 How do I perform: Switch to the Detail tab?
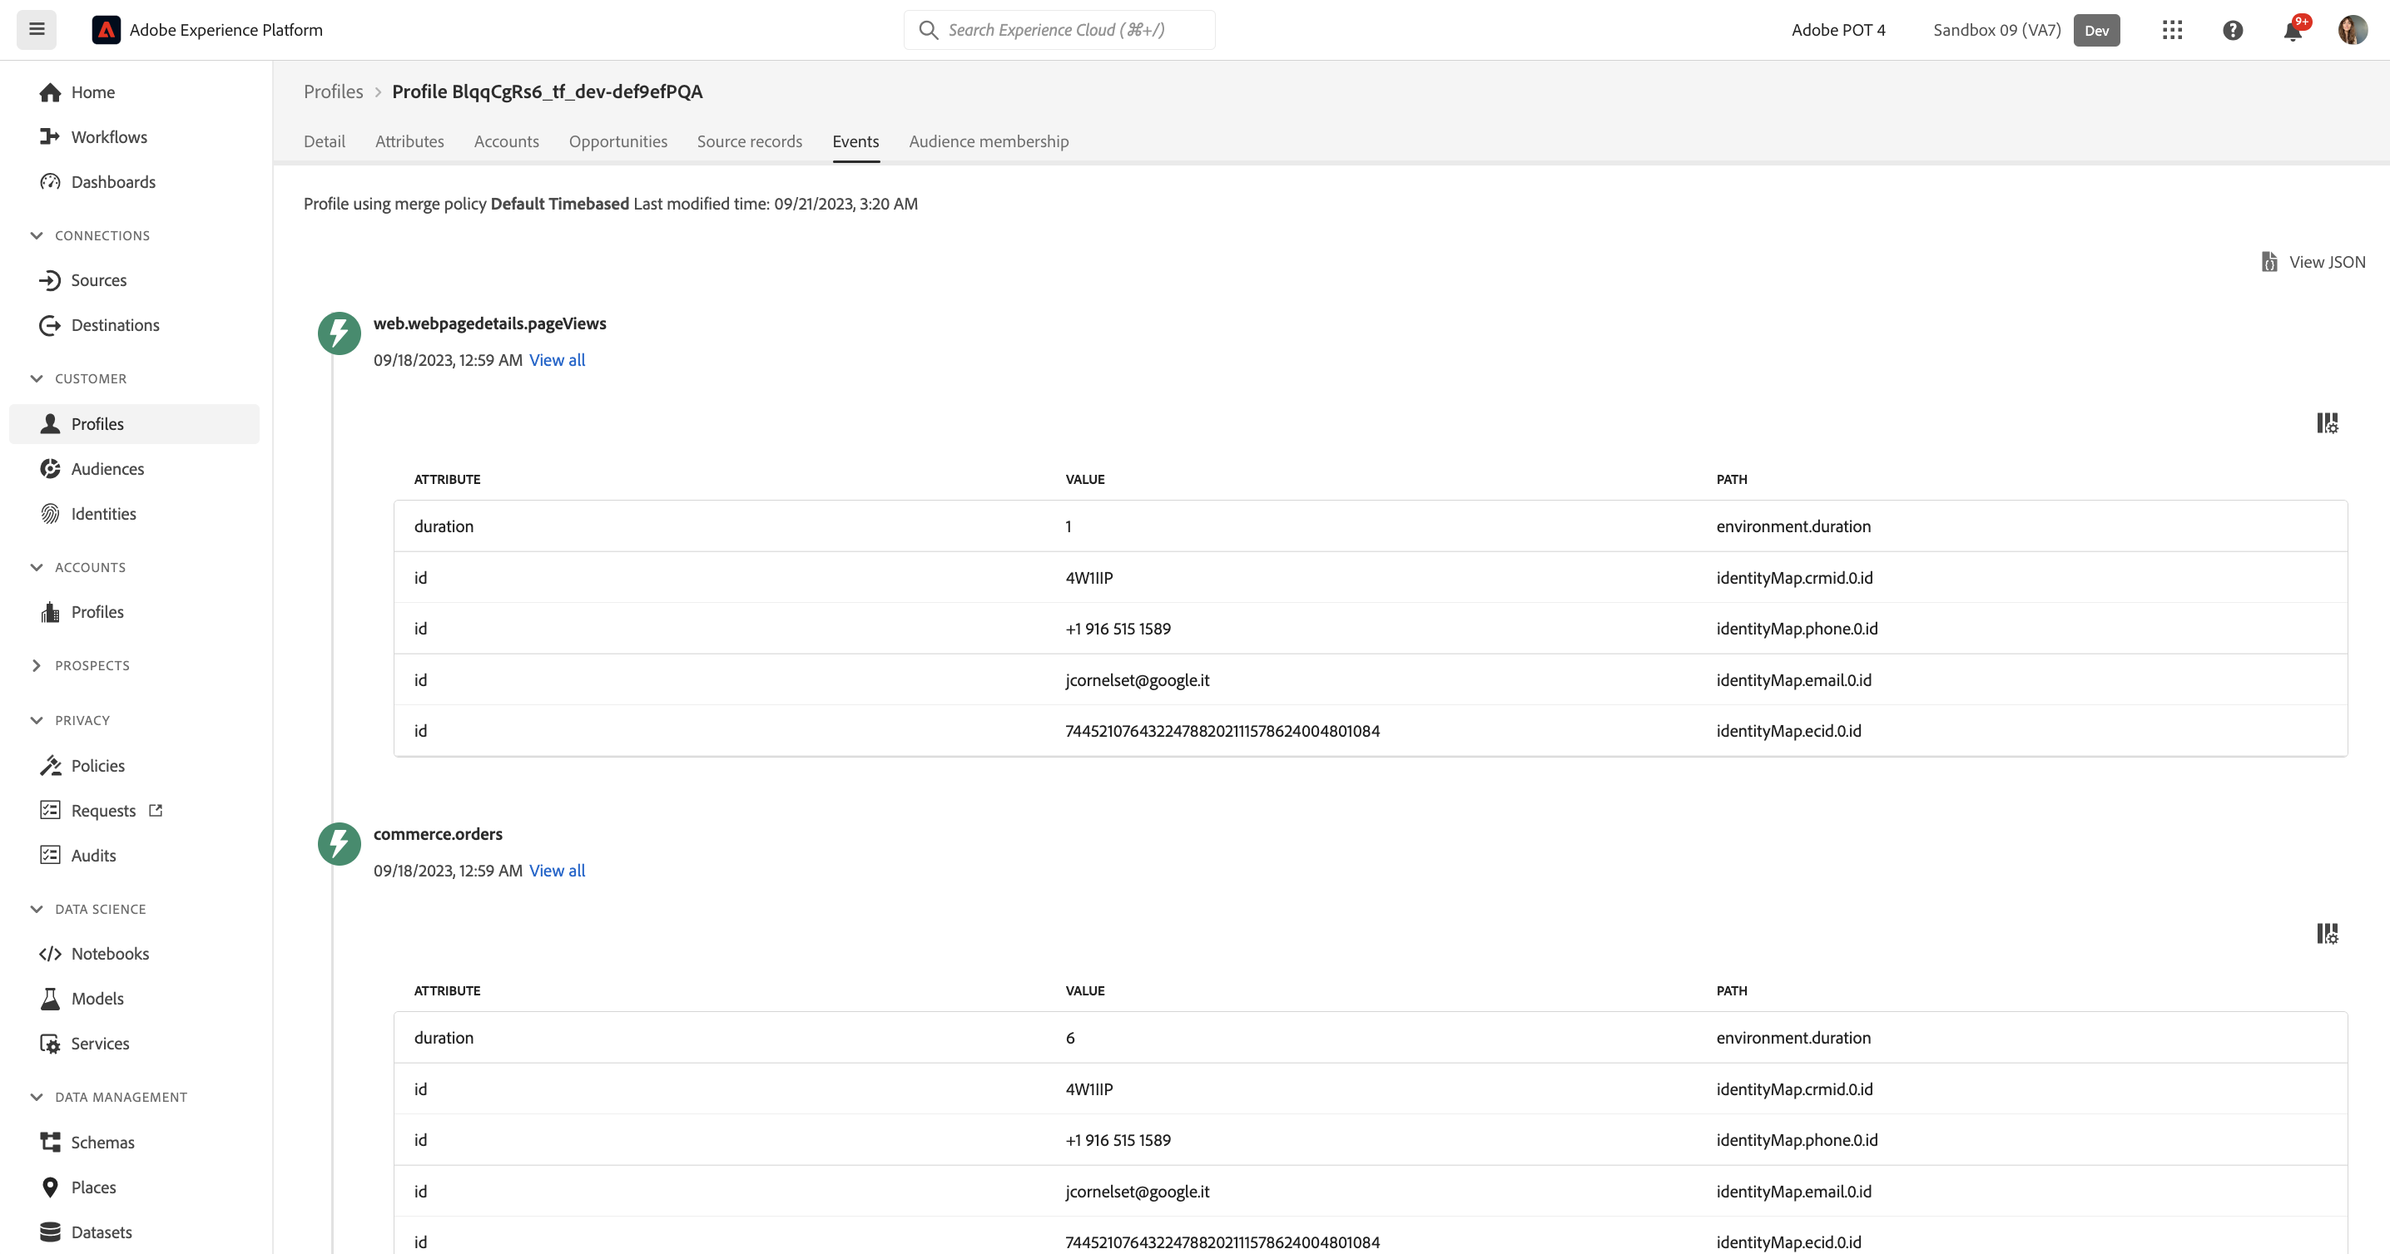pos(324,141)
